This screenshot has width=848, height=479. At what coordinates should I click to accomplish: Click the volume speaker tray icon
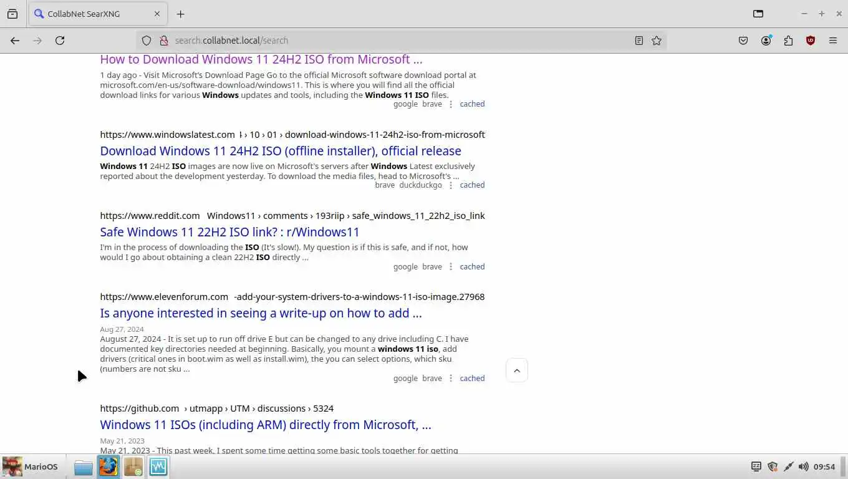tap(804, 467)
